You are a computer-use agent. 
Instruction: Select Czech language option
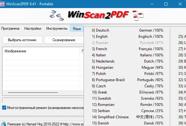click(x=127, y=86)
